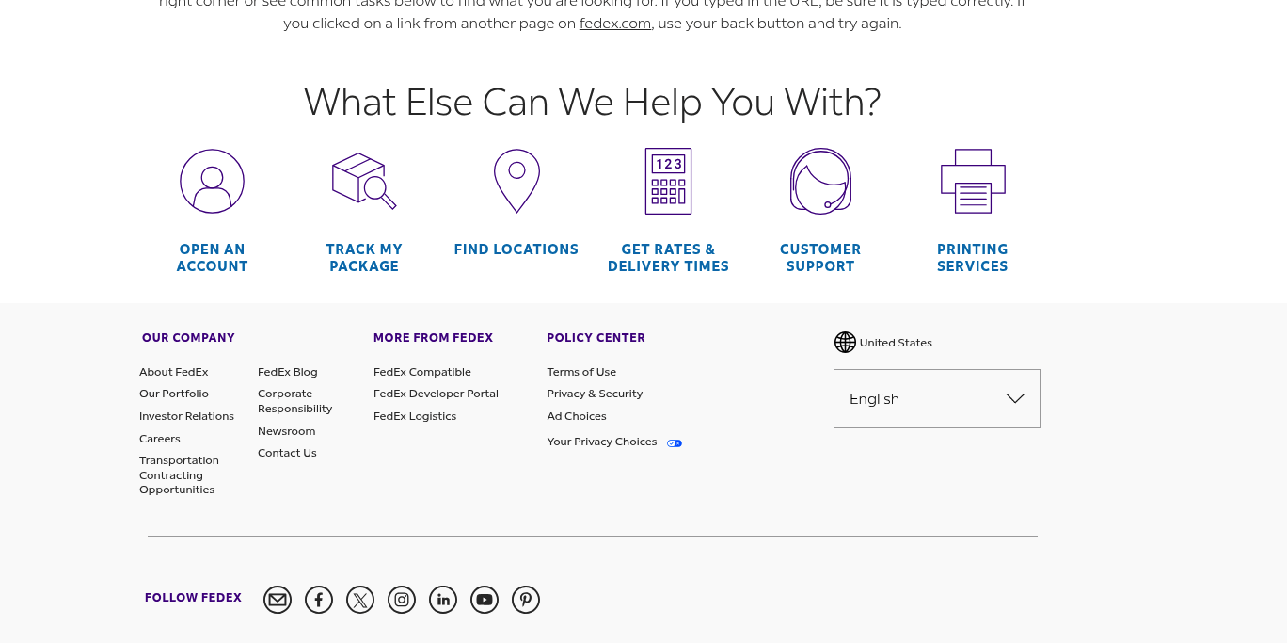
Task: Choose FIND LOCATIONS link
Action: (516, 249)
